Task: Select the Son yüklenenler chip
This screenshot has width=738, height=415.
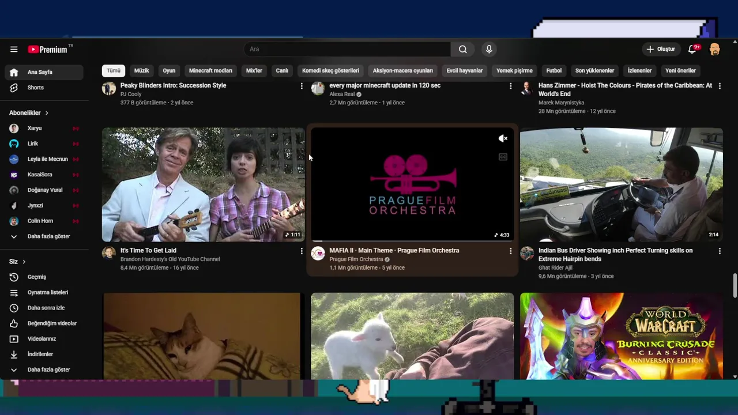Action: (594, 71)
